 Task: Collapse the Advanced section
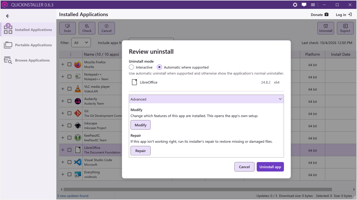(206, 99)
